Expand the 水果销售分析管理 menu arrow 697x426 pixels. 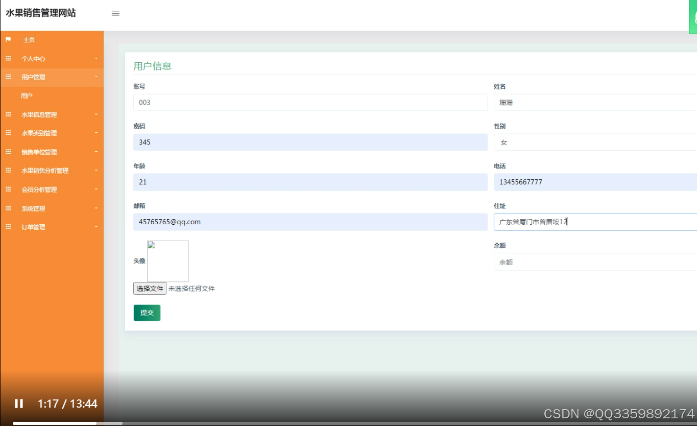click(x=96, y=171)
